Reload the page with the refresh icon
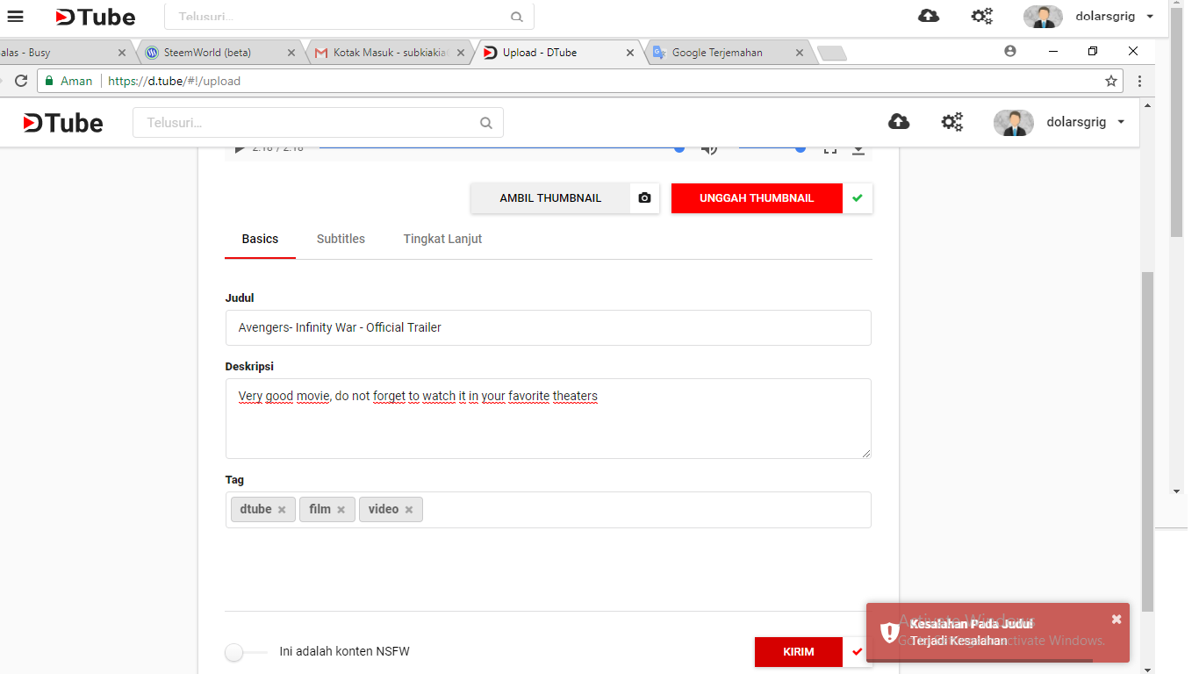 click(x=21, y=81)
